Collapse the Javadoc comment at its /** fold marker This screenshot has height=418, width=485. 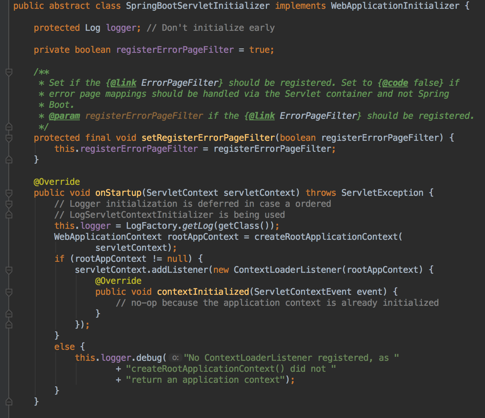point(9,72)
